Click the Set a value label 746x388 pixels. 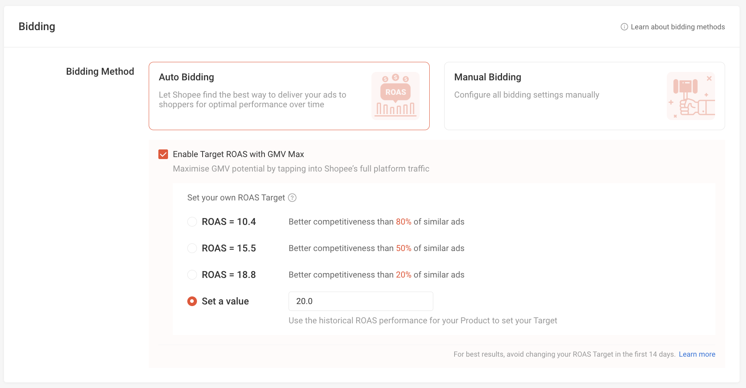pyautogui.click(x=225, y=301)
